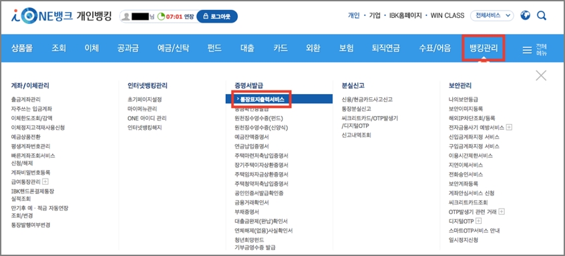This screenshot has height=256, width=565.
Task: Expand plus icon next to 디지털OTP
Action: coord(479,221)
